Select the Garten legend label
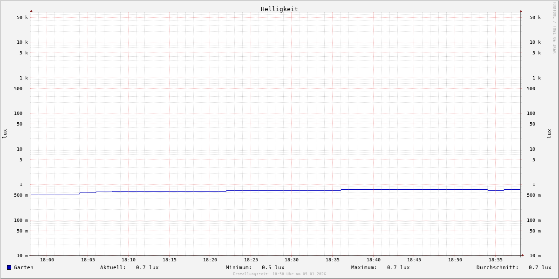 tap(23, 267)
